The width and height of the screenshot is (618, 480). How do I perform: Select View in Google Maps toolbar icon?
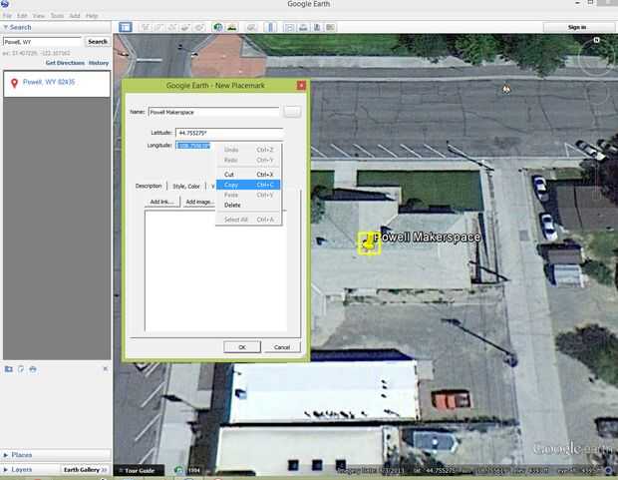(x=330, y=27)
